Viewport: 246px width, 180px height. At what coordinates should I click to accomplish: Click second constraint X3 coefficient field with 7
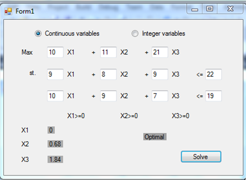click(x=160, y=96)
